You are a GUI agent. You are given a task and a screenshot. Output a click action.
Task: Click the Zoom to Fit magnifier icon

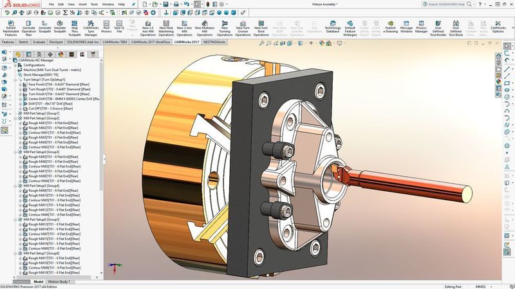coord(262,43)
